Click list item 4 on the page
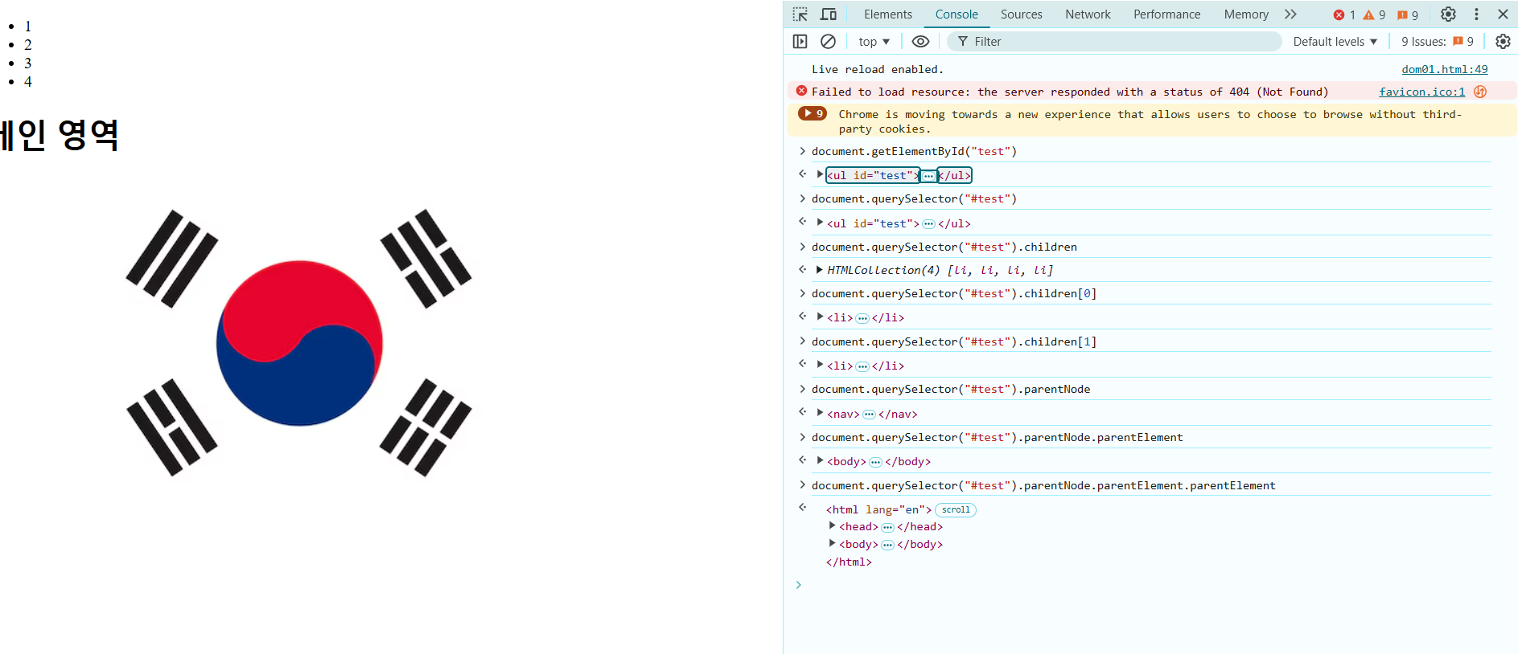Viewport: 1518px width, 654px height. [x=27, y=82]
